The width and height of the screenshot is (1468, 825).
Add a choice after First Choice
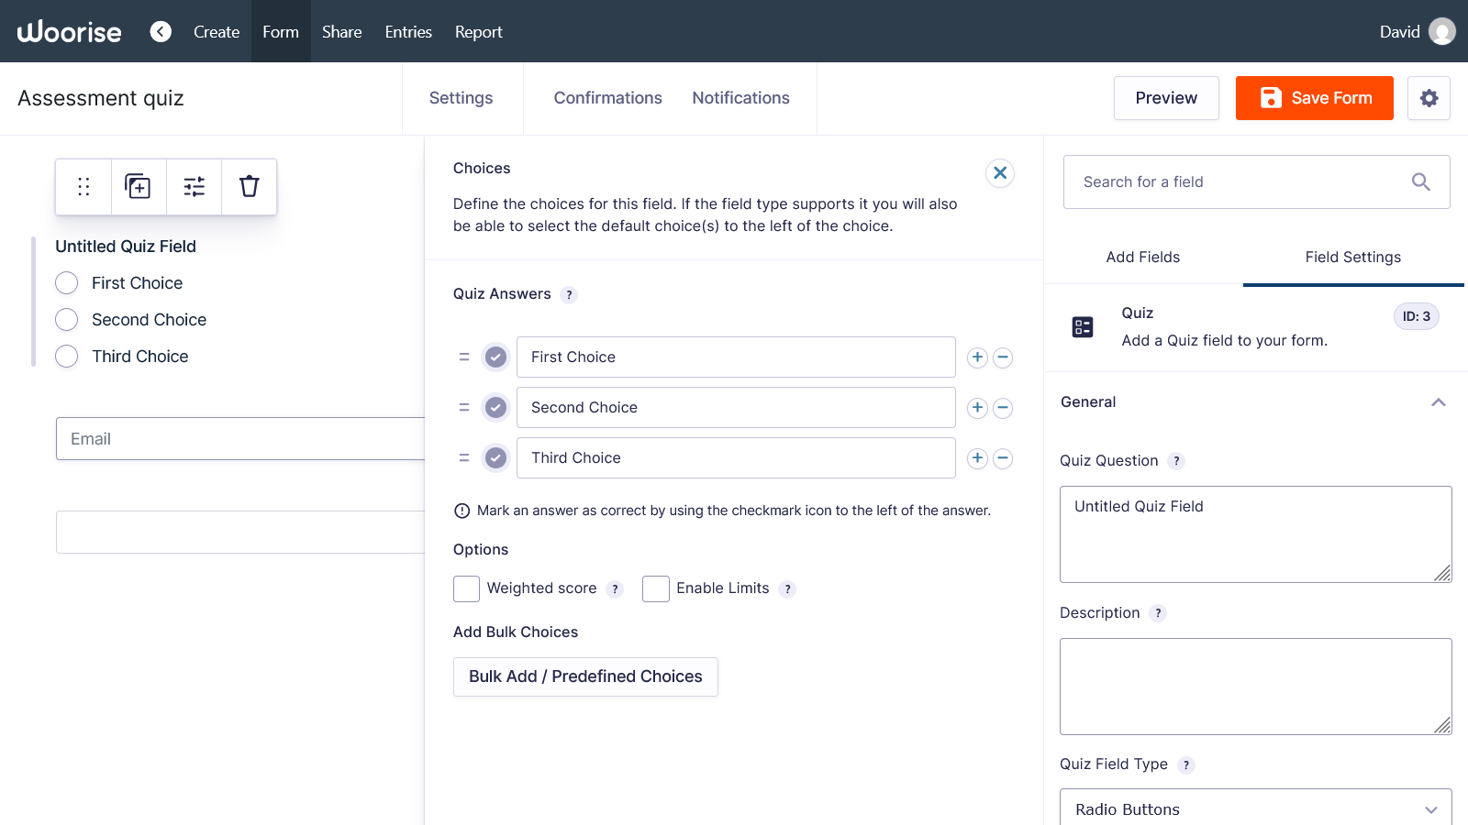pyautogui.click(x=977, y=357)
